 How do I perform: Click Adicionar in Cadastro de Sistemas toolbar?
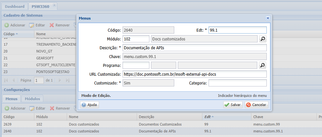[15, 25]
